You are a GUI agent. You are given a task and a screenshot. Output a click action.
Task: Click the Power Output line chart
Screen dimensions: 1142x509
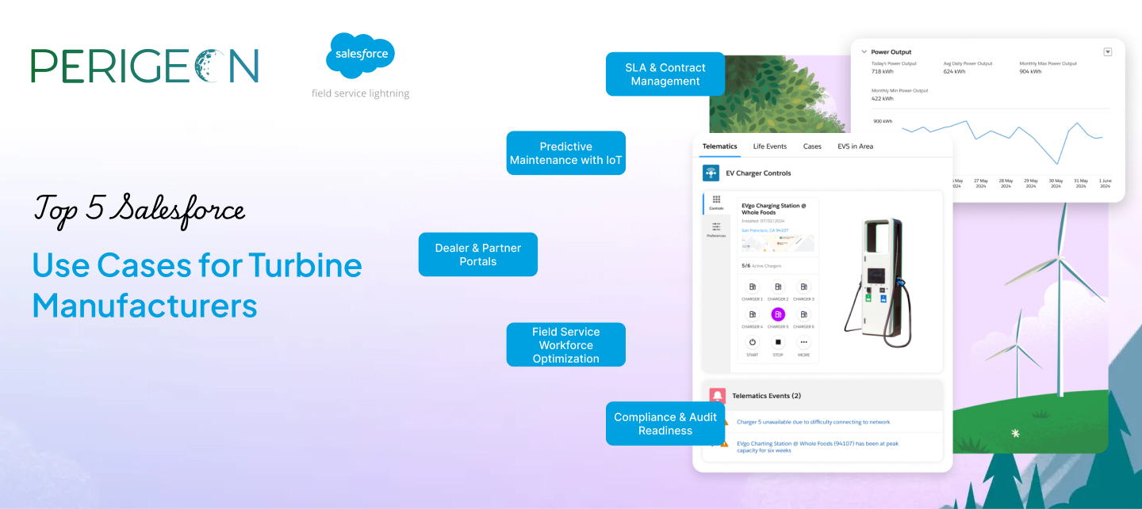(x=1003, y=143)
